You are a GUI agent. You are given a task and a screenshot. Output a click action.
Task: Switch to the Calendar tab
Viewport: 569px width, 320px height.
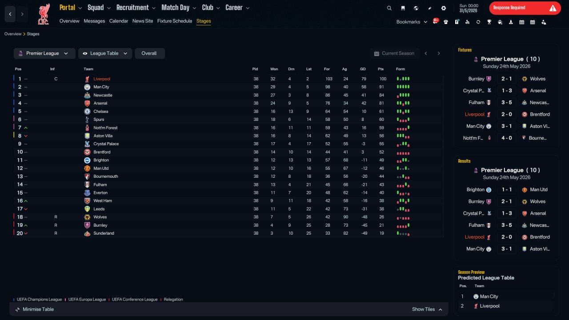[x=119, y=21]
